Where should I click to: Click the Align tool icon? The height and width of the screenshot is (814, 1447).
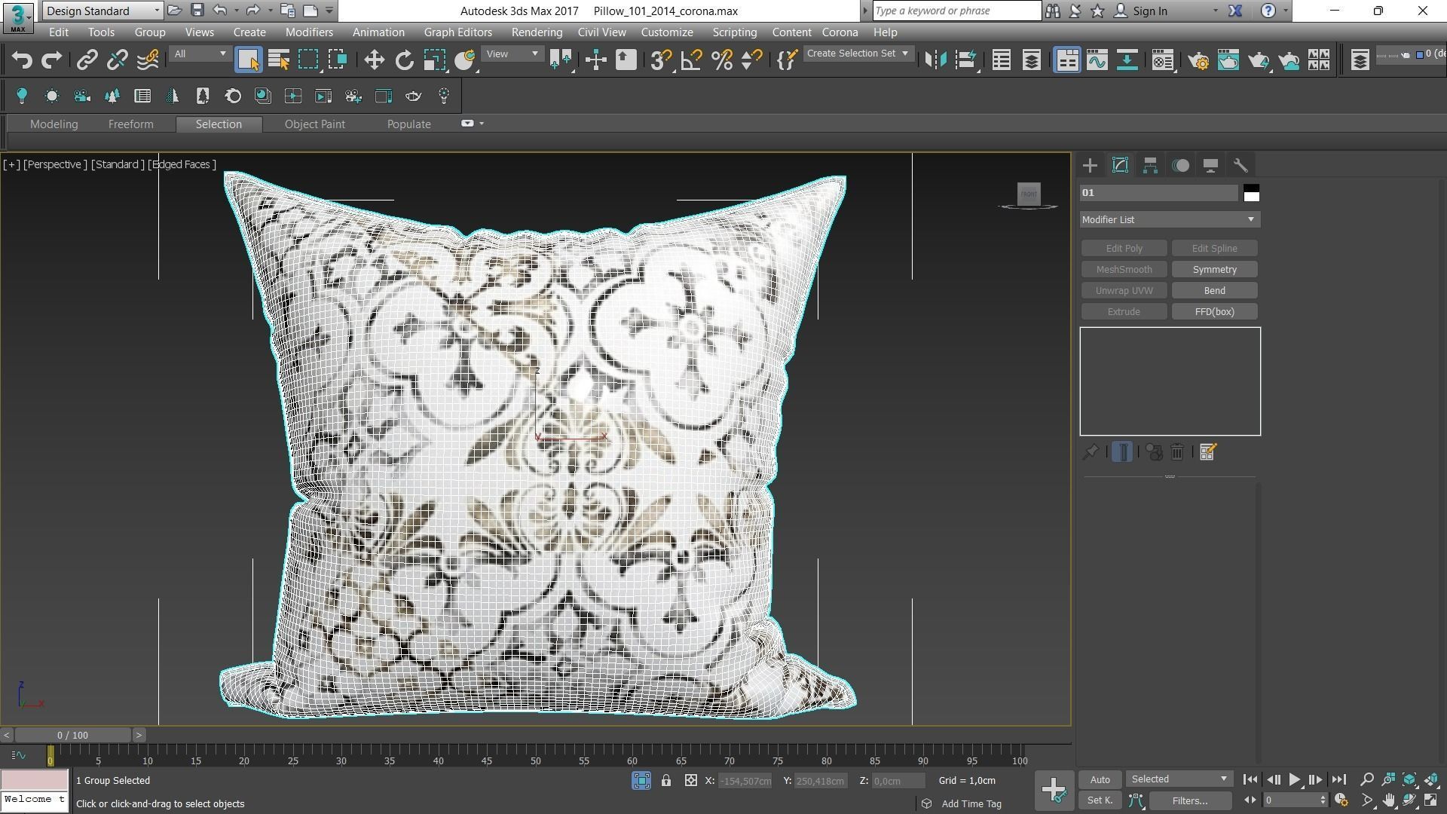tap(965, 60)
